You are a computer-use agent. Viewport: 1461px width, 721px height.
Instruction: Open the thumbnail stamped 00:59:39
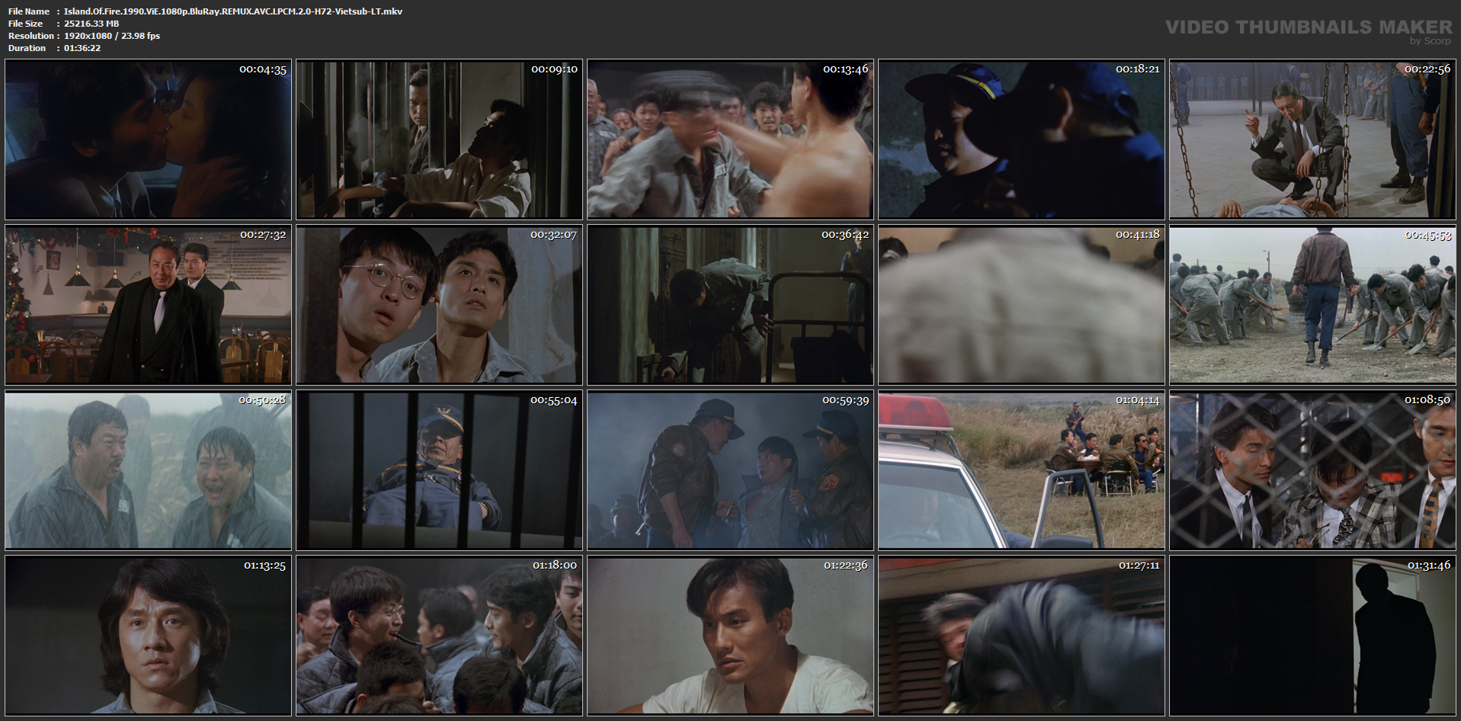tap(730, 470)
